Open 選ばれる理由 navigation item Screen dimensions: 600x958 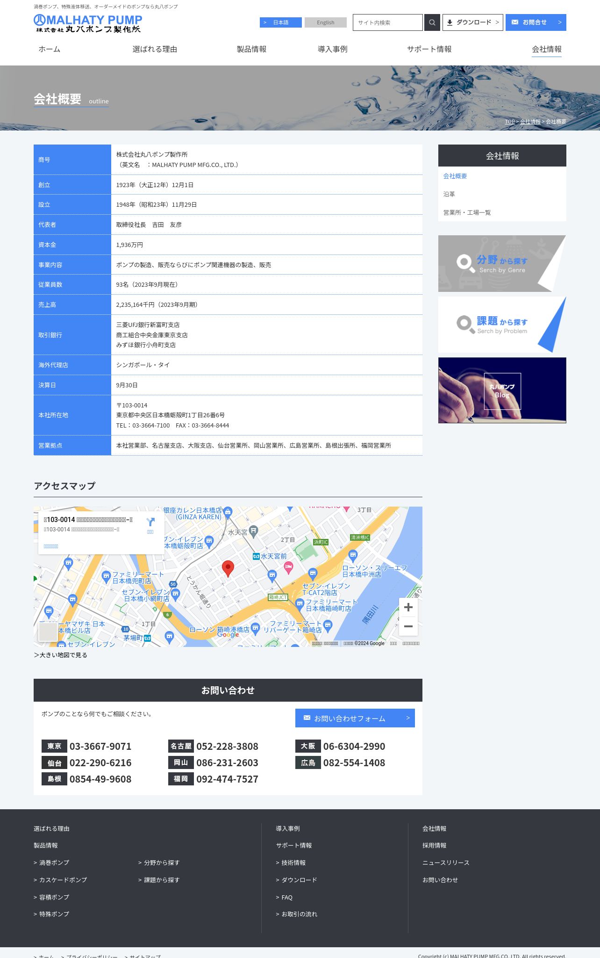(155, 49)
